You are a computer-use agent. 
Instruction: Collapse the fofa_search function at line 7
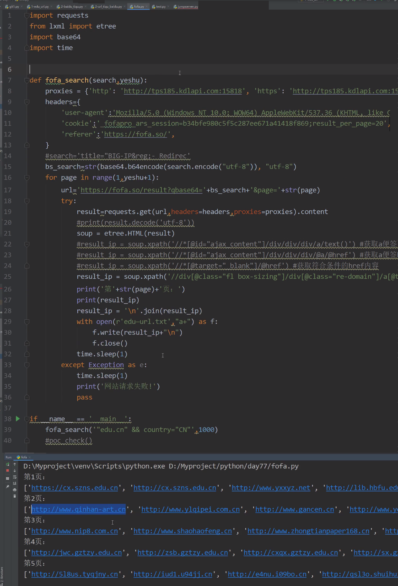pyautogui.click(x=27, y=80)
